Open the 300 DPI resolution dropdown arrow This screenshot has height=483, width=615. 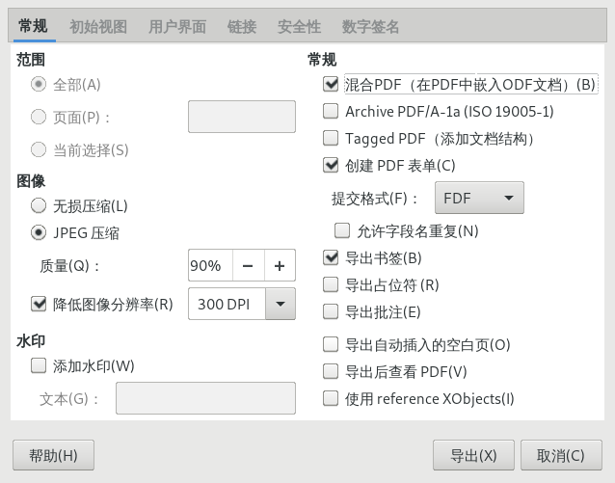(x=281, y=304)
